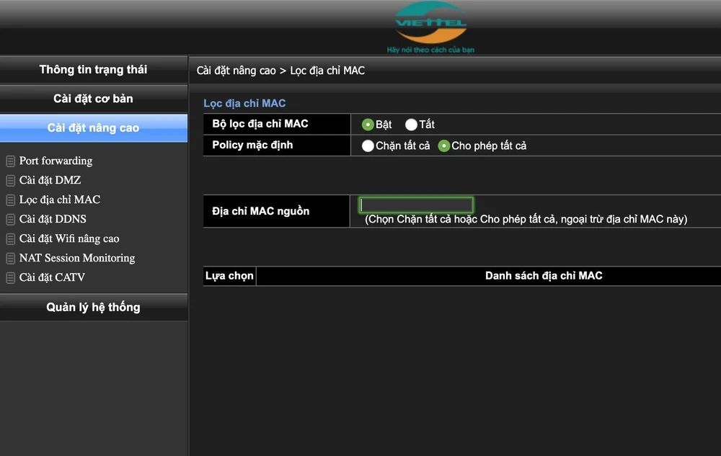Focus the Địa chỉ MAC nguồn input field
This screenshot has height=456, width=721.
click(x=416, y=205)
